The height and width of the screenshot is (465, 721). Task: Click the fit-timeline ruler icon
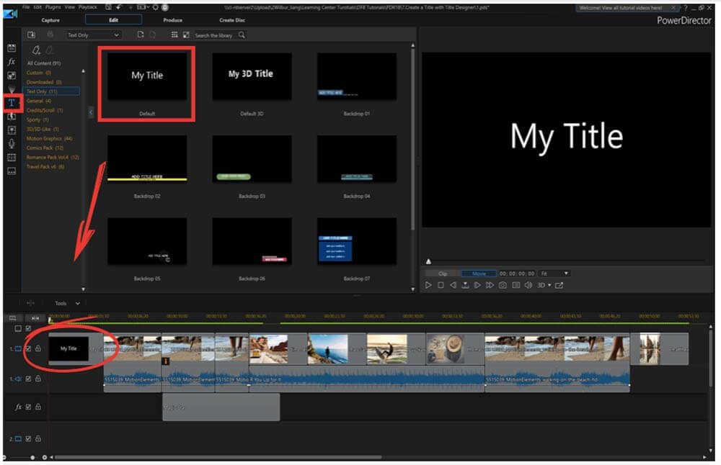35,318
